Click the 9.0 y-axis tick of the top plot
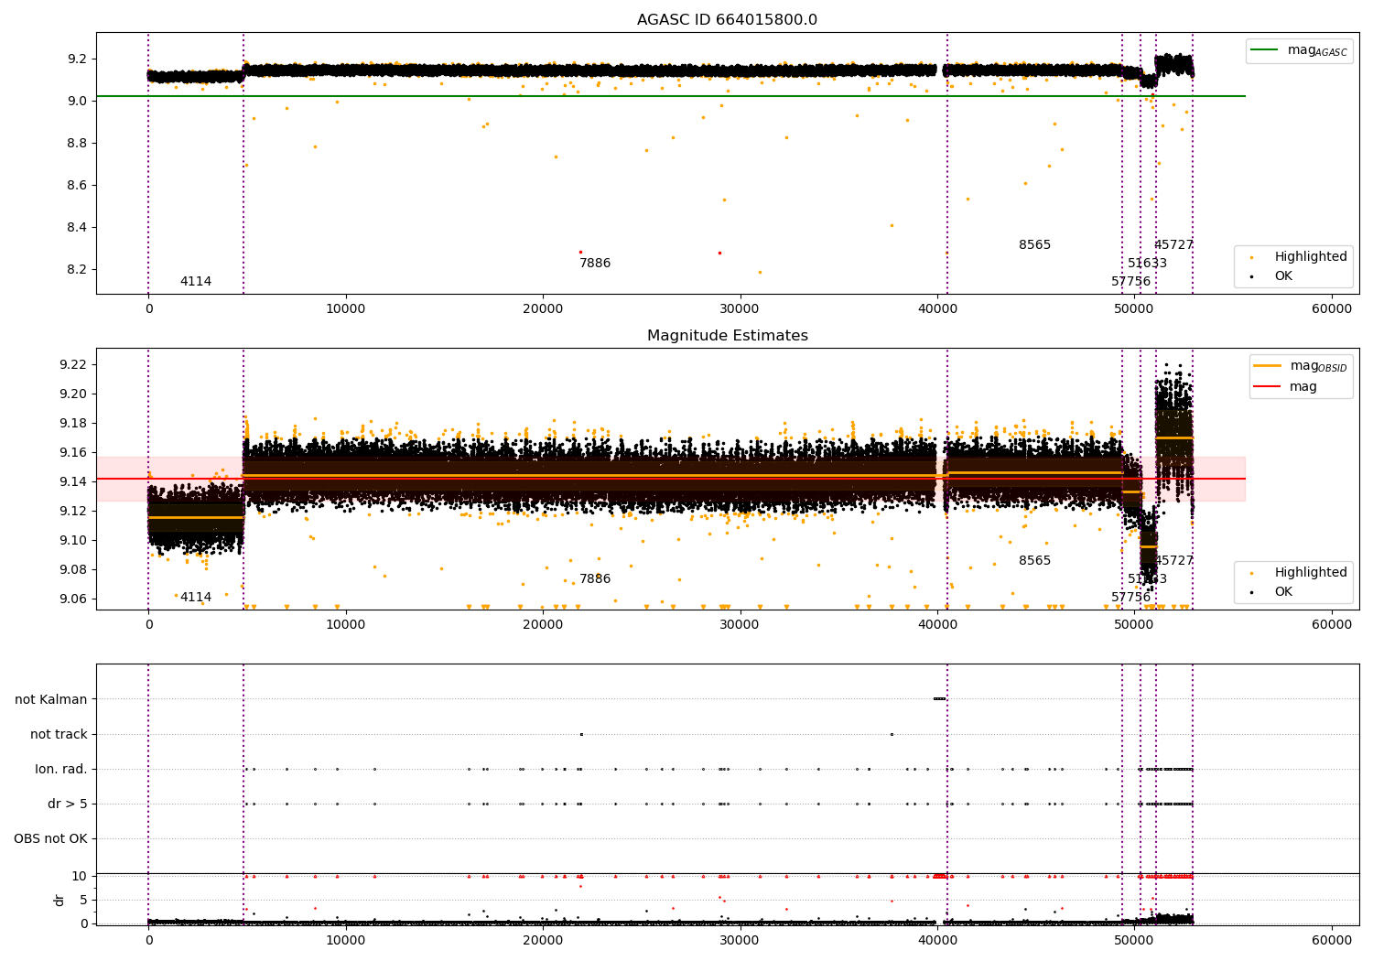1373x961 pixels. tap(78, 101)
